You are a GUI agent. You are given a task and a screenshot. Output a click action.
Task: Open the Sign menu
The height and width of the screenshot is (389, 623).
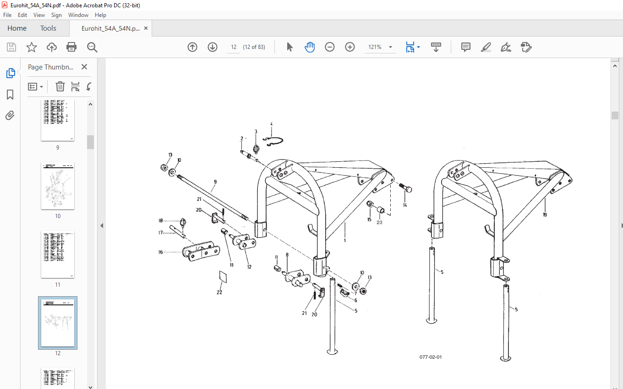point(56,15)
